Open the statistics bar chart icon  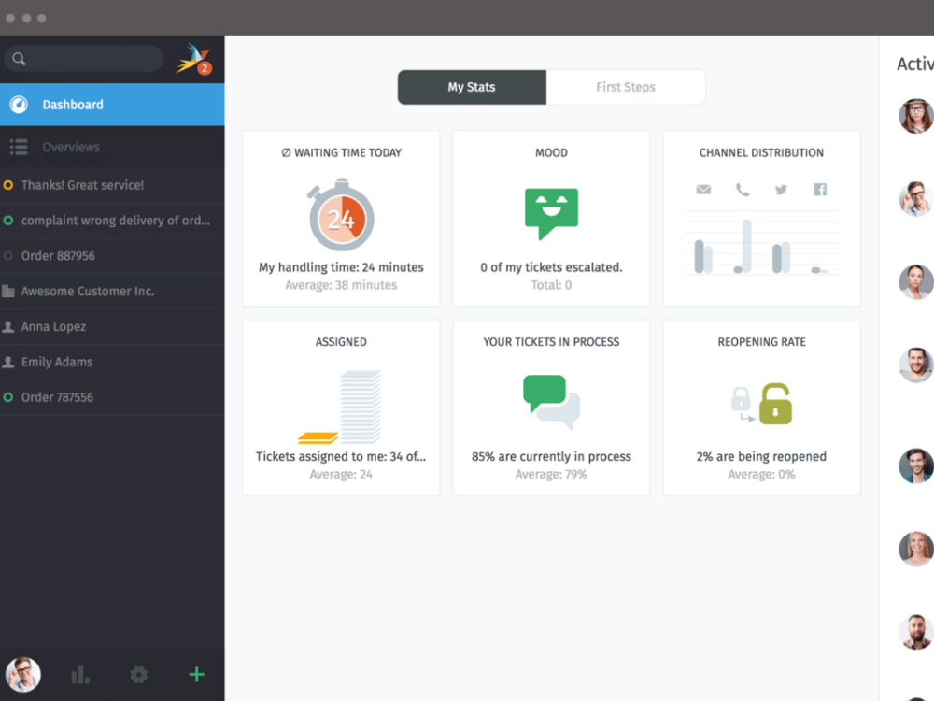coord(80,675)
